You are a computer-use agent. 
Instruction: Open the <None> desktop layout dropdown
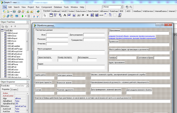(x=122, y=7)
